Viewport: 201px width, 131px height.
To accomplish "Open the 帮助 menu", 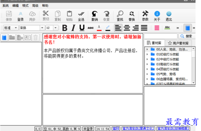I will point(45,6).
